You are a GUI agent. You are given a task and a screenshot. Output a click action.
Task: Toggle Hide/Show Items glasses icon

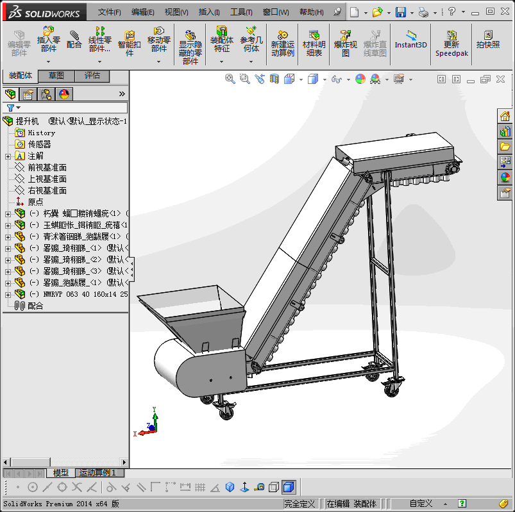337,79
